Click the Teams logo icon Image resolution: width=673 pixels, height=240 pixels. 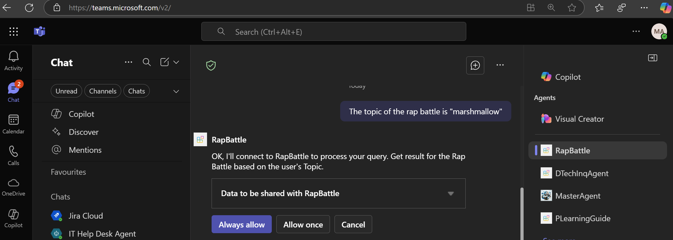[39, 31]
